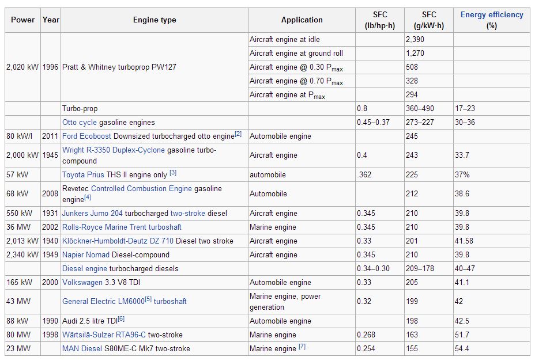Select the Turbo-prop engine type cell
This screenshot has height=361, width=535.
point(155,109)
